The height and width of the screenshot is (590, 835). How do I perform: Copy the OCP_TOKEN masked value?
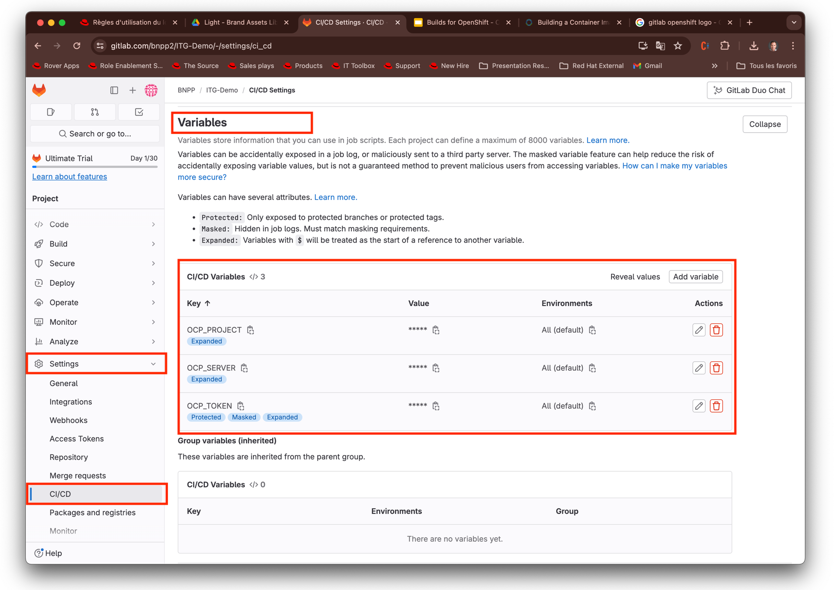436,406
